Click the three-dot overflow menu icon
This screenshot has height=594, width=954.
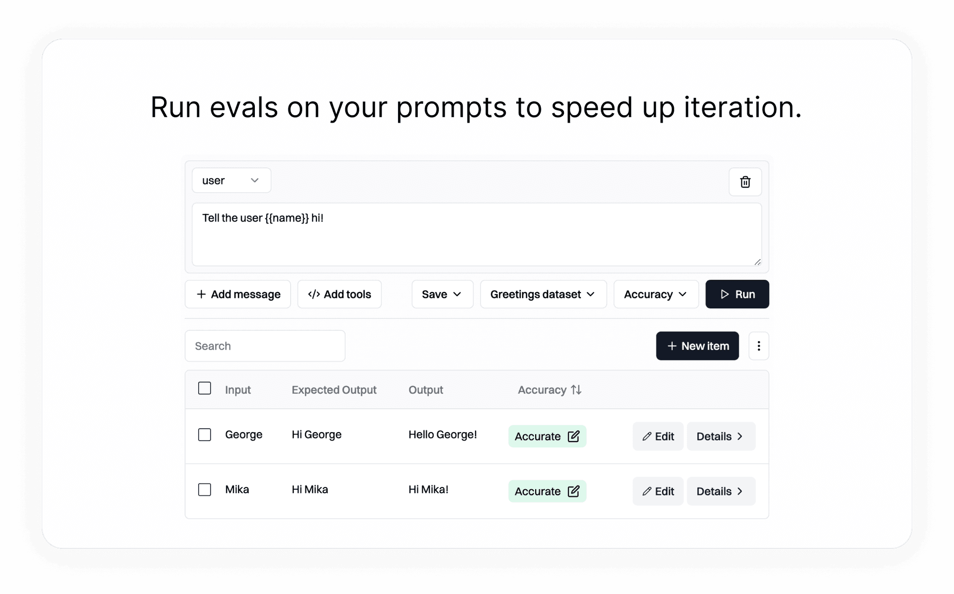[x=758, y=346]
